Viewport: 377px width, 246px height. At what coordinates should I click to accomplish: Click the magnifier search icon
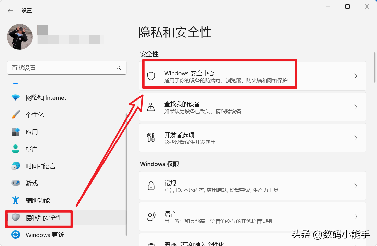tap(119, 68)
